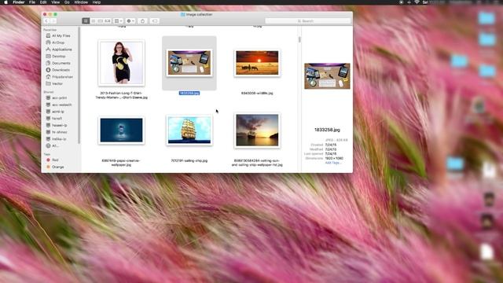Open the Window menu
Screen dimensions: 503x283
[x=81, y=2]
